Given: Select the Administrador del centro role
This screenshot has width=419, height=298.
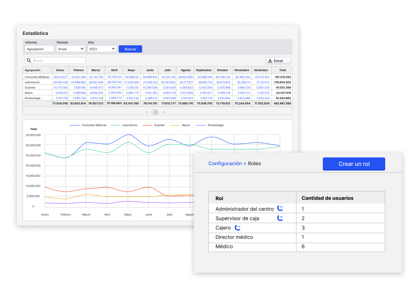Looking at the screenshot, I should click(x=244, y=209).
